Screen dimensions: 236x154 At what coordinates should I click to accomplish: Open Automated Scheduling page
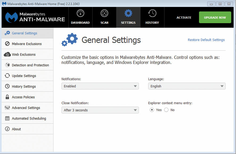click(x=27, y=118)
